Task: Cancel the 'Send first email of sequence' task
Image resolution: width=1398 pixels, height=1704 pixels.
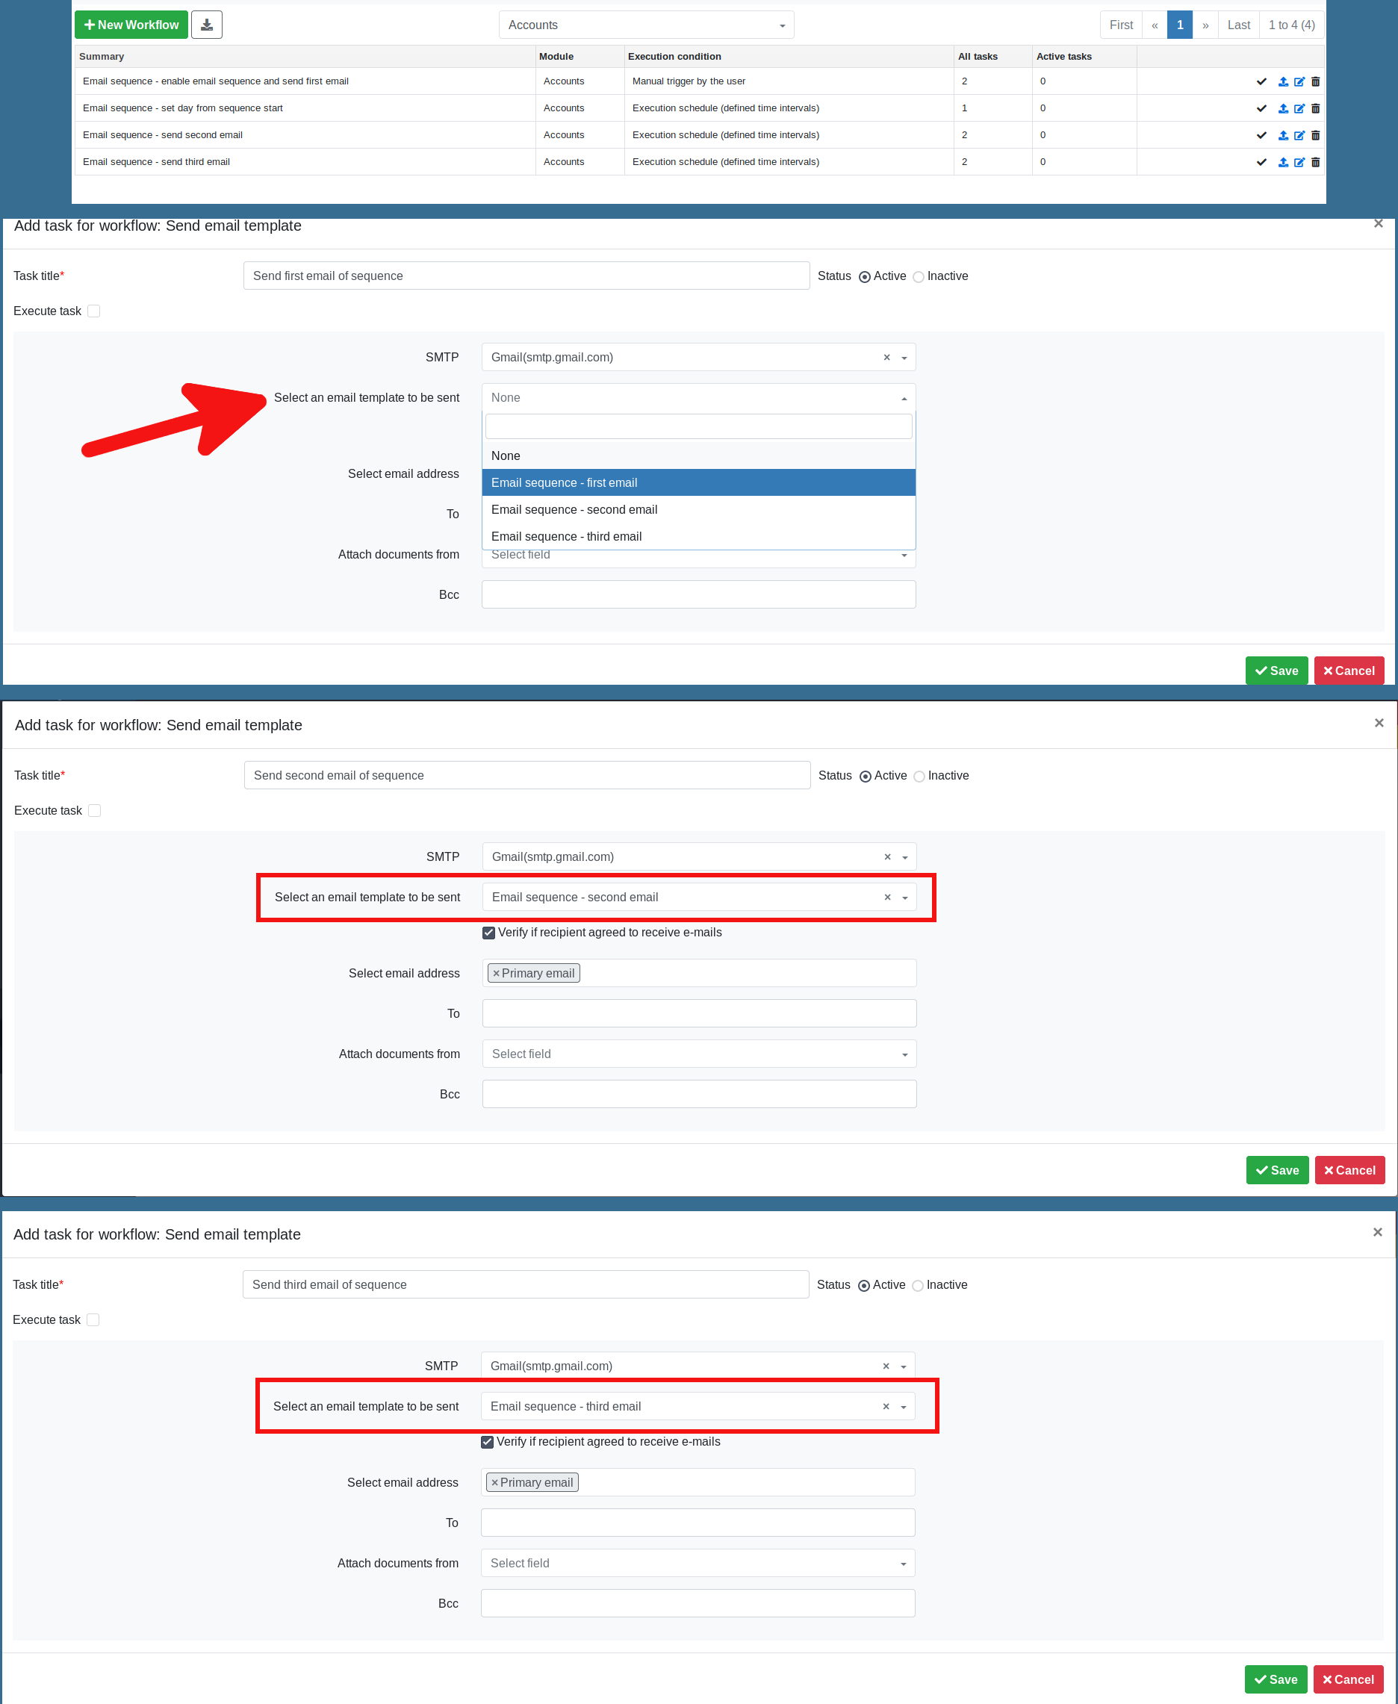Action: point(1348,671)
